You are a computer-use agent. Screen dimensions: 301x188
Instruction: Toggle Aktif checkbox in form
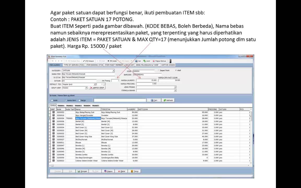click(x=176, y=70)
